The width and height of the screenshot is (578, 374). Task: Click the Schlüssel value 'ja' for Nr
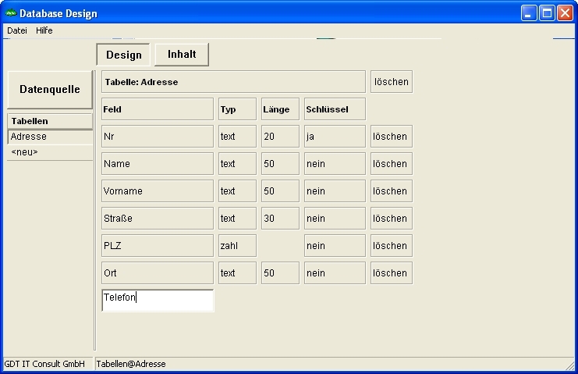pyautogui.click(x=335, y=137)
